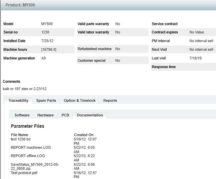This screenshot has height=179, width=216.
Task: Switch to the Traceability tab
Action: click(x=18, y=100)
